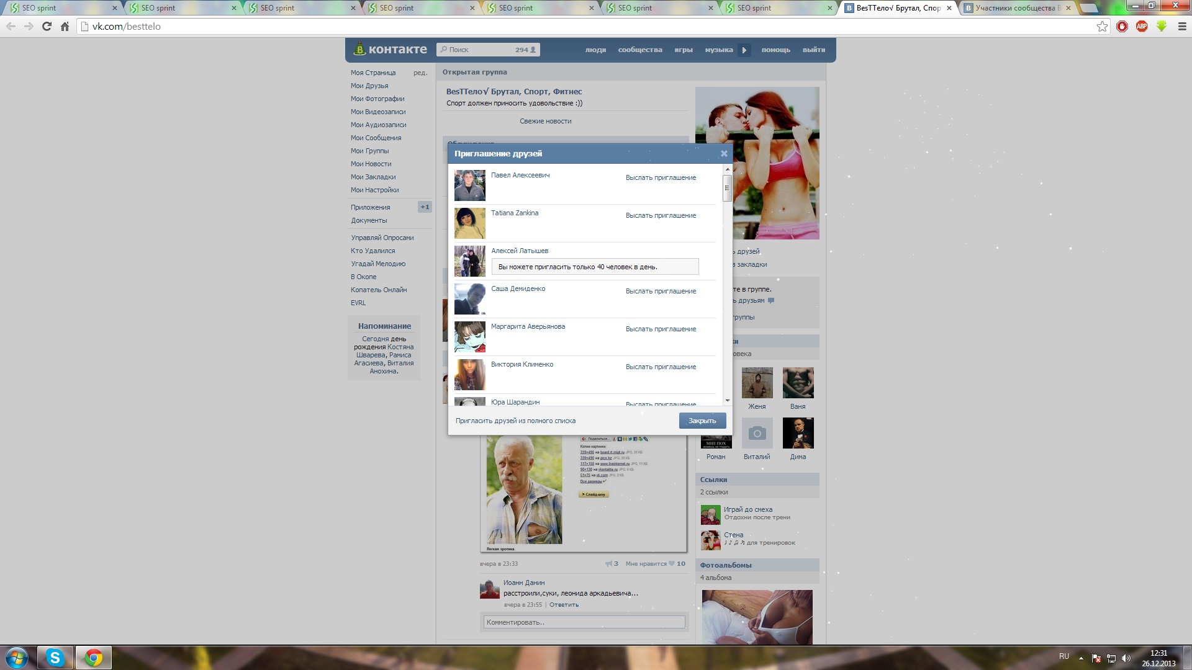Click Tatiana Zankina's avatar thumbnail
The image size is (1192, 670).
tap(469, 223)
